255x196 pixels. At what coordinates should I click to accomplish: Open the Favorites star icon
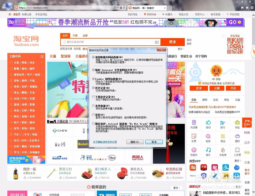[x=247, y=8]
